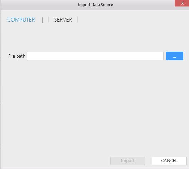
Task: Place cursor in the File path box
Action: click(x=95, y=56)
